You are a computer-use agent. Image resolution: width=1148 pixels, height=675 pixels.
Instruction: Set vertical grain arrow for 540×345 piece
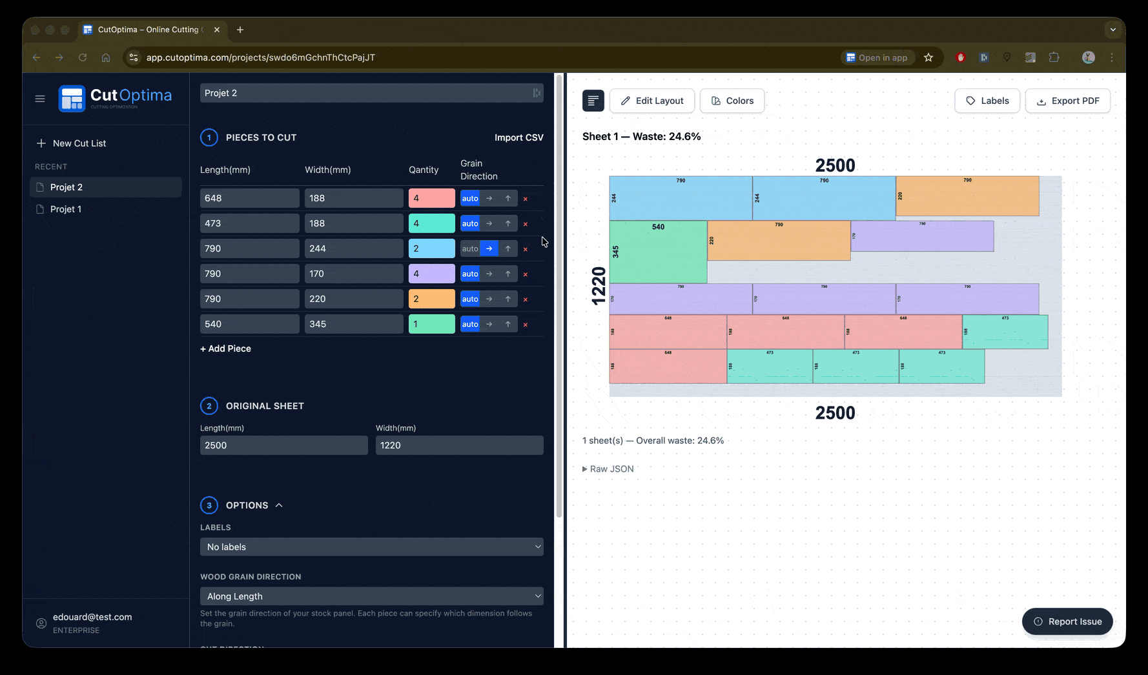point(508,324)
